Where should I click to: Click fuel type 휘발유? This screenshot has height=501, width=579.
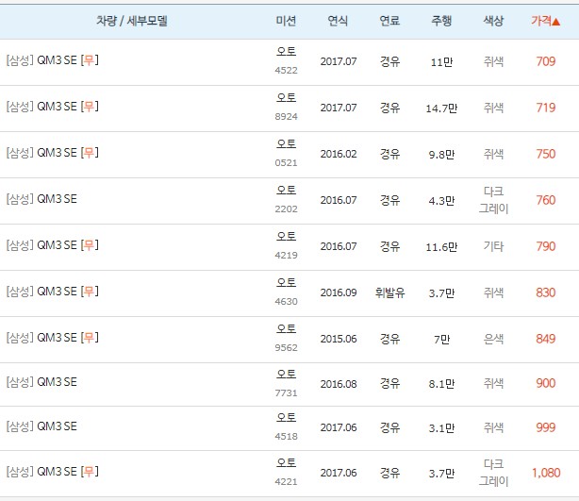pyautogui.click(x=390, y=292)
